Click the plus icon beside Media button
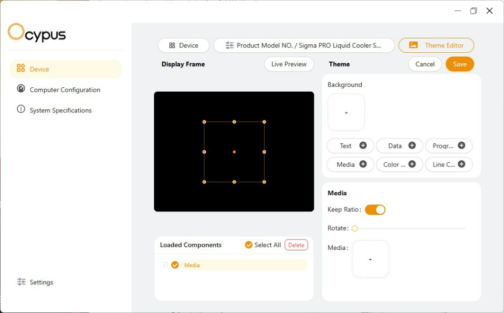This screenshot has height=313, width=504. [x=363, y=164]
